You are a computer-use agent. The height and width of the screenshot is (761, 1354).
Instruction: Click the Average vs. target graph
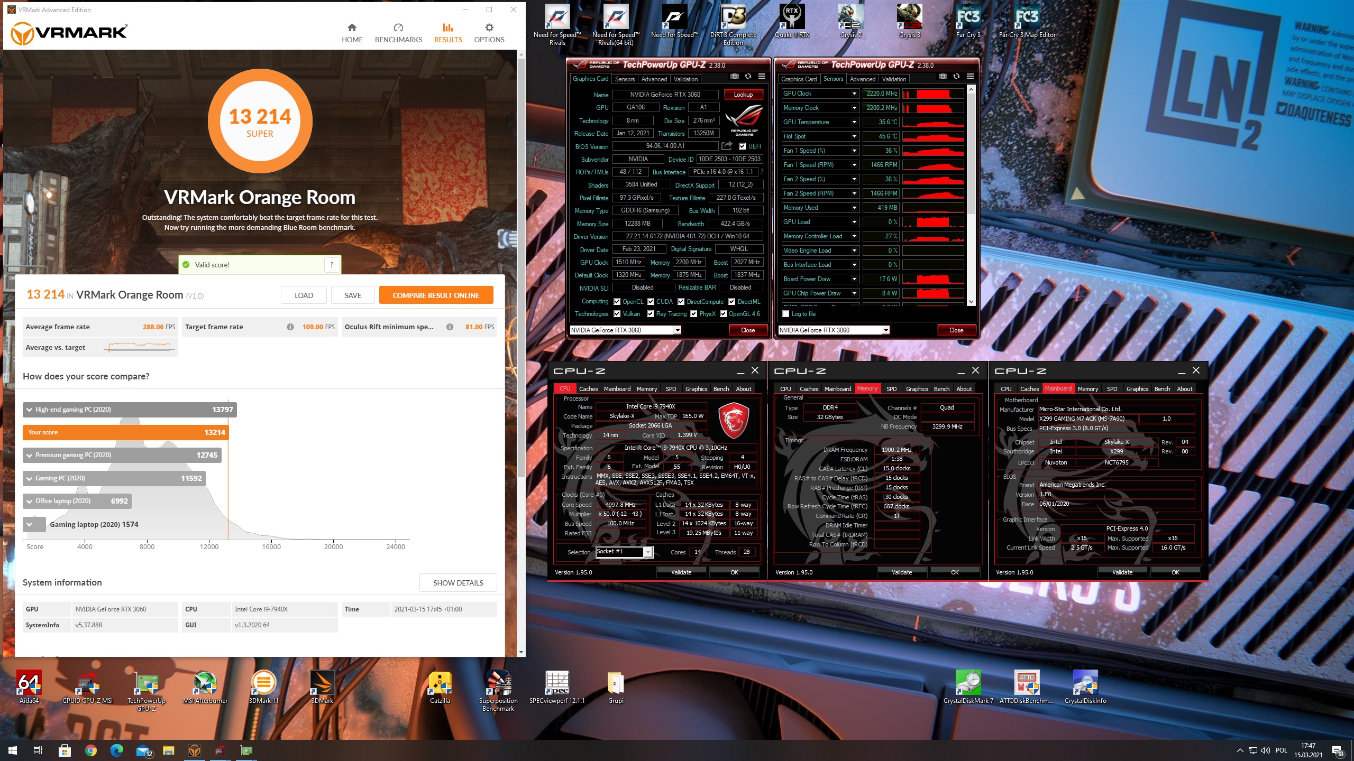(140, 347)
